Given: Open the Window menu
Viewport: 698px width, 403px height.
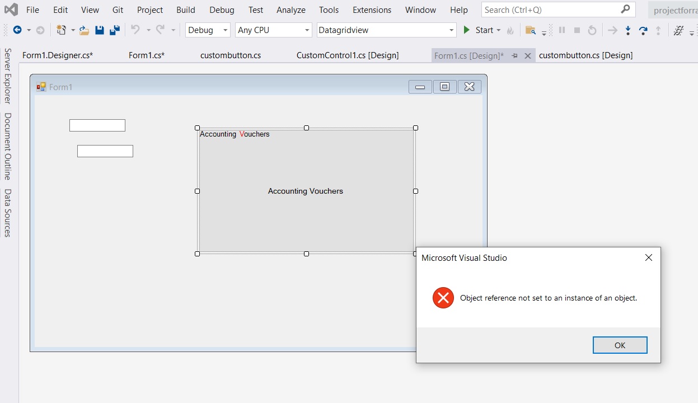Looking at the screenshot, I should 420,10.
